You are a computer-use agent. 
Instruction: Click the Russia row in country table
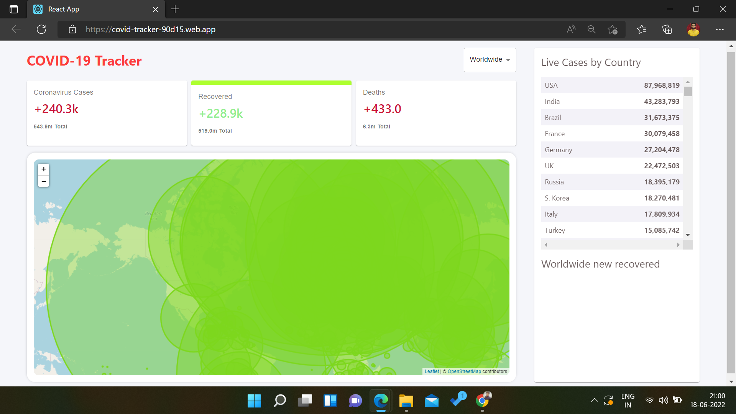612,182
